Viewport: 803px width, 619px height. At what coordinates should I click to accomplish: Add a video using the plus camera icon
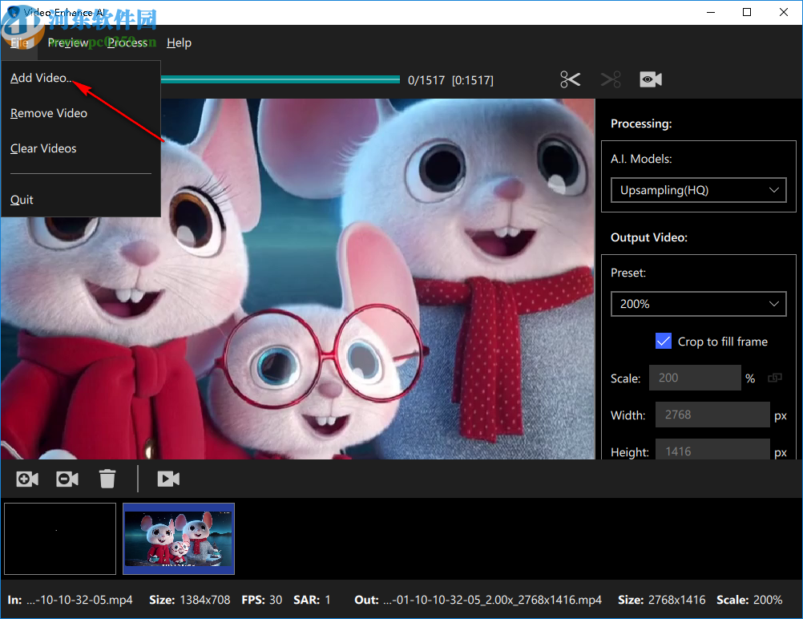(x=26, y=478)
